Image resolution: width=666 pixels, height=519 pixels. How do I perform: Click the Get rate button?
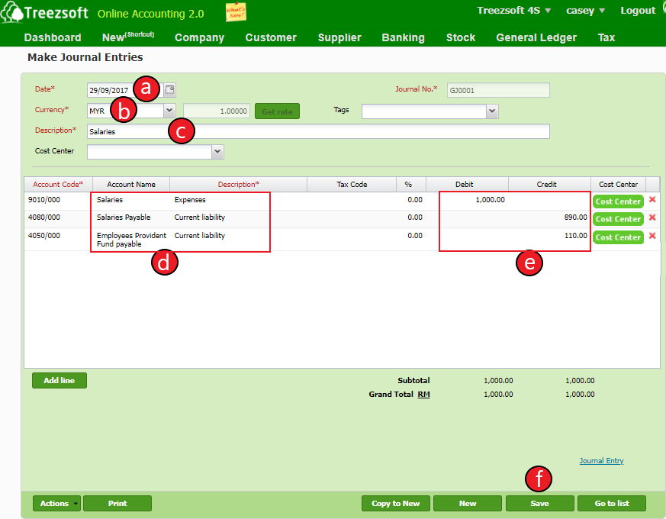pos(278,111)
